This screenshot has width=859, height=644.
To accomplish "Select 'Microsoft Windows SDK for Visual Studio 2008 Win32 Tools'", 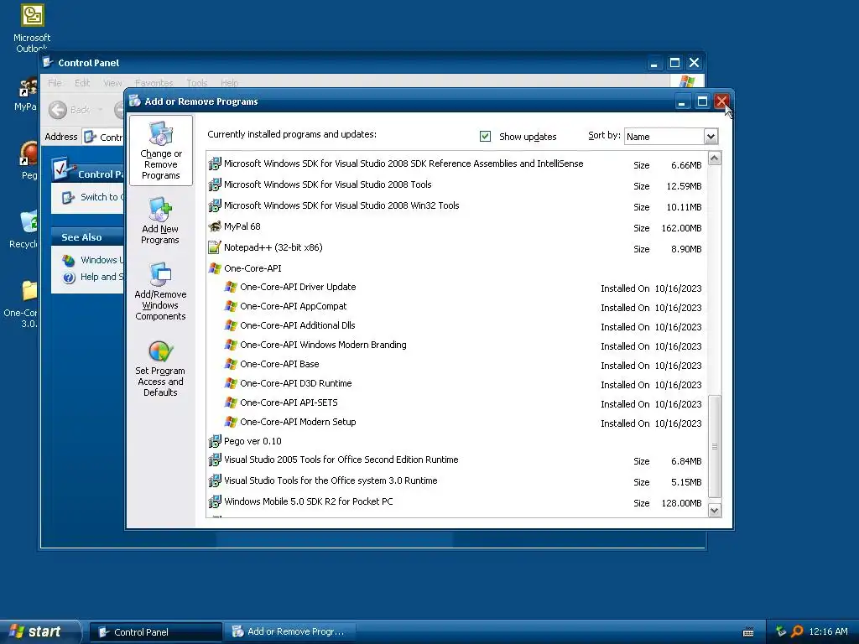I will click(x=341, y=205).
